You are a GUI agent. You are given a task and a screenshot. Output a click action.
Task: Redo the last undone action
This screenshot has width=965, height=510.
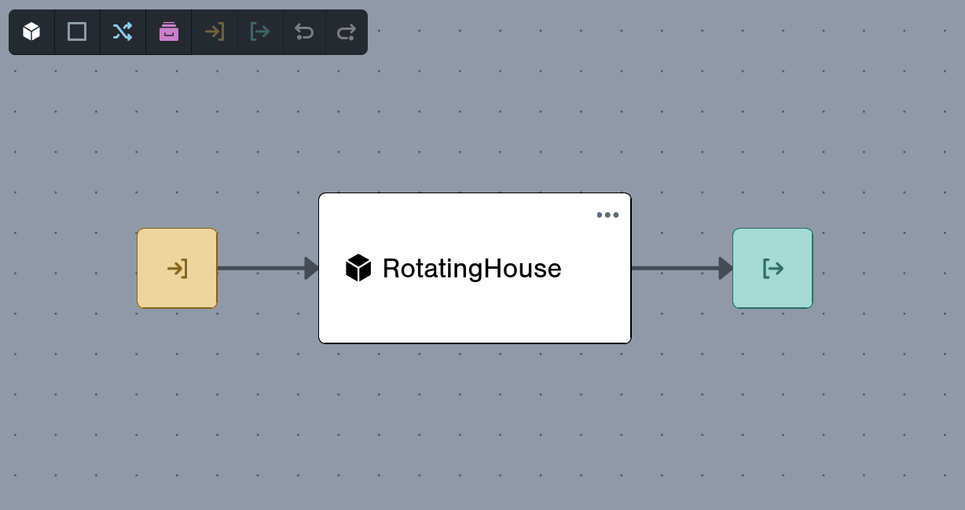pyautogui.click(x=347, y=32)
